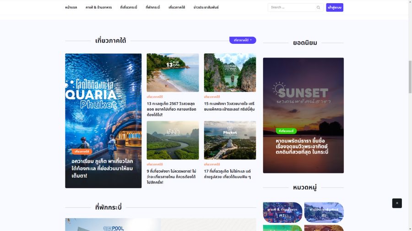Open the 17 ที่เที่ยวภูเก็ต article headline
412x231 pixels.
pyautogui.click(x=228, y=174)
